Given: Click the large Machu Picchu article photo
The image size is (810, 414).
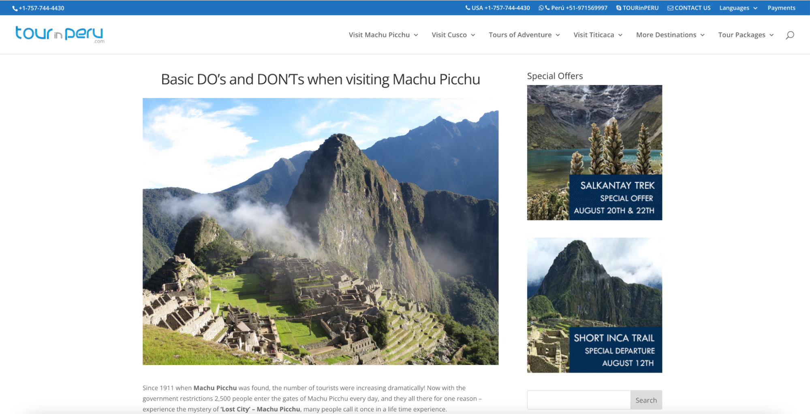Looking at the screenshot, I should (320, 231).
